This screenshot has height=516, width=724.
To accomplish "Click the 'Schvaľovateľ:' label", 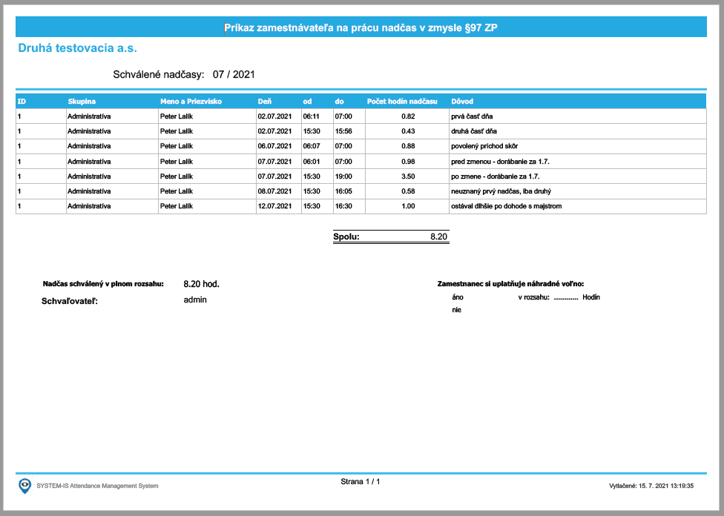I will coord(70,302).
